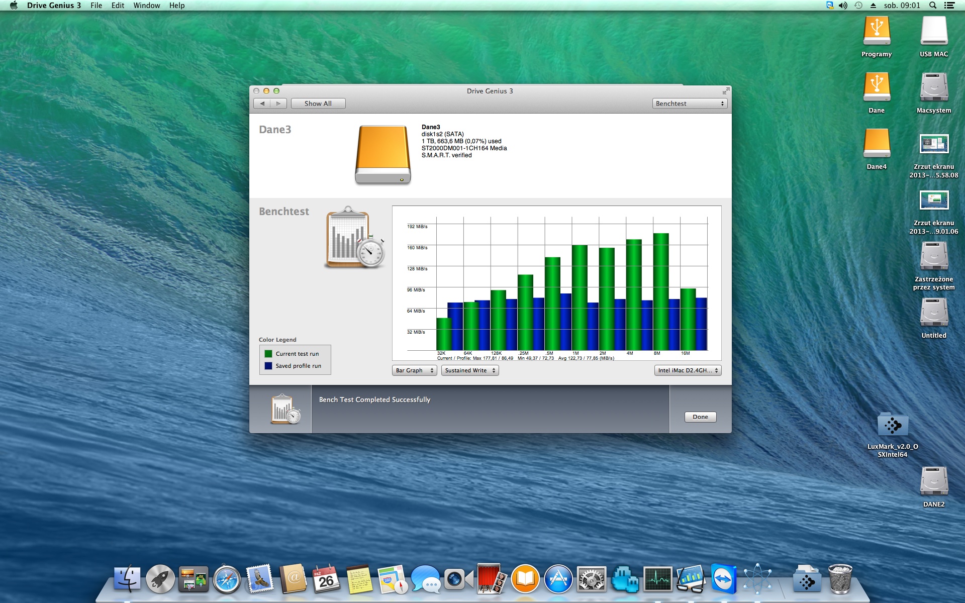Open FaceTime from the Dock
This screenshot has height=603, width=965.
coord(458,579)
